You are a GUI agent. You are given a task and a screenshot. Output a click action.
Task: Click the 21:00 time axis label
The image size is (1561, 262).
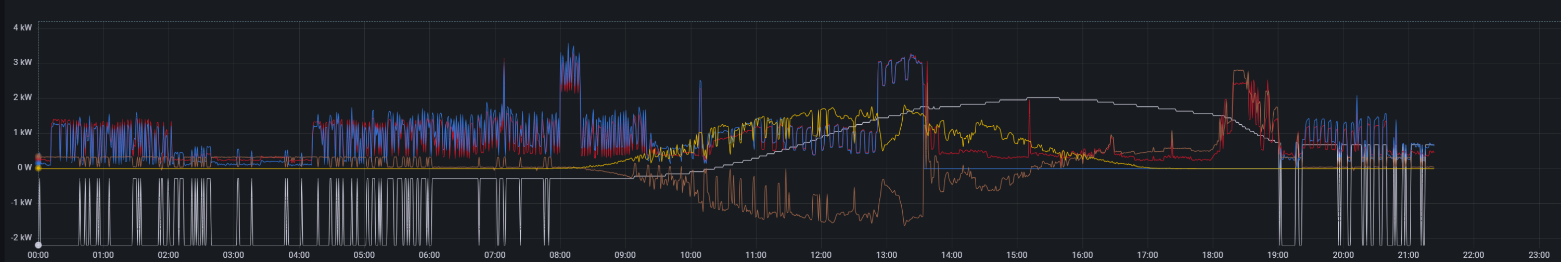1408,255
